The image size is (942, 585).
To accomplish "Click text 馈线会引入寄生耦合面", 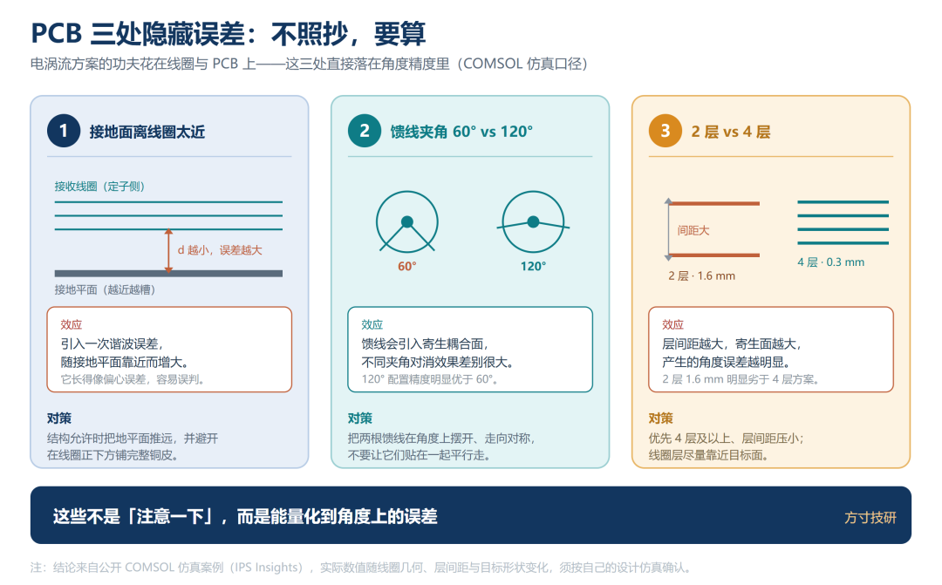I will tap(425, 344).
